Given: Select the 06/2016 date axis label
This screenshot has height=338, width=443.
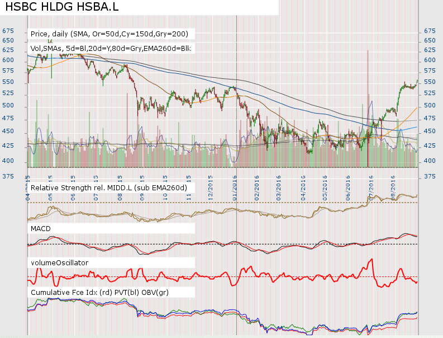Looking at the screenshot, I should pos(348,188).
